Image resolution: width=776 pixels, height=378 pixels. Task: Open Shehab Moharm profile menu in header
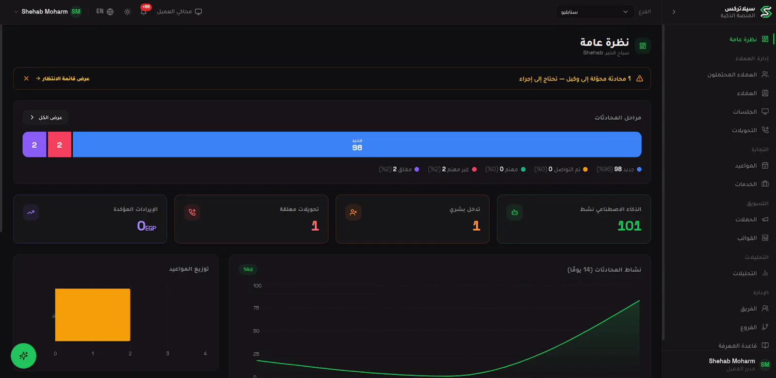48,12
